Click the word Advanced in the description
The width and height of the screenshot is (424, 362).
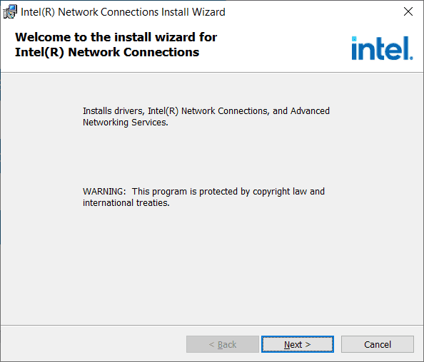310,111
